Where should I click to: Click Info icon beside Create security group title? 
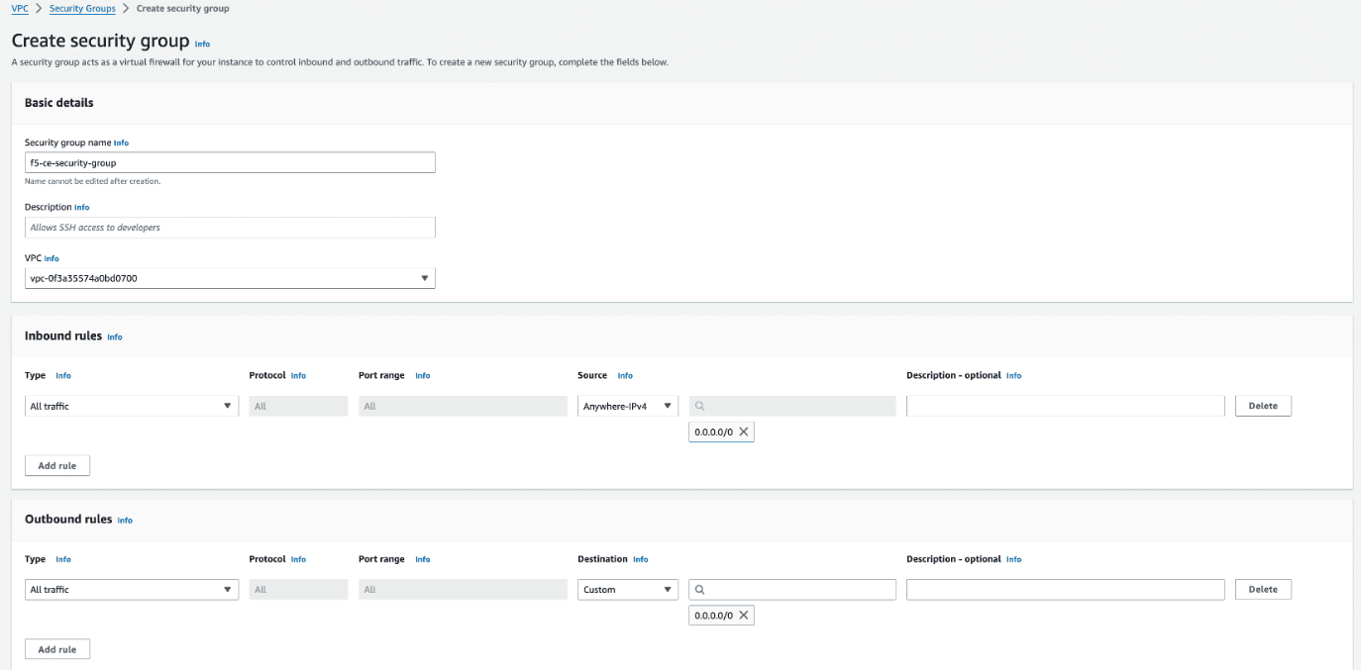202,44
